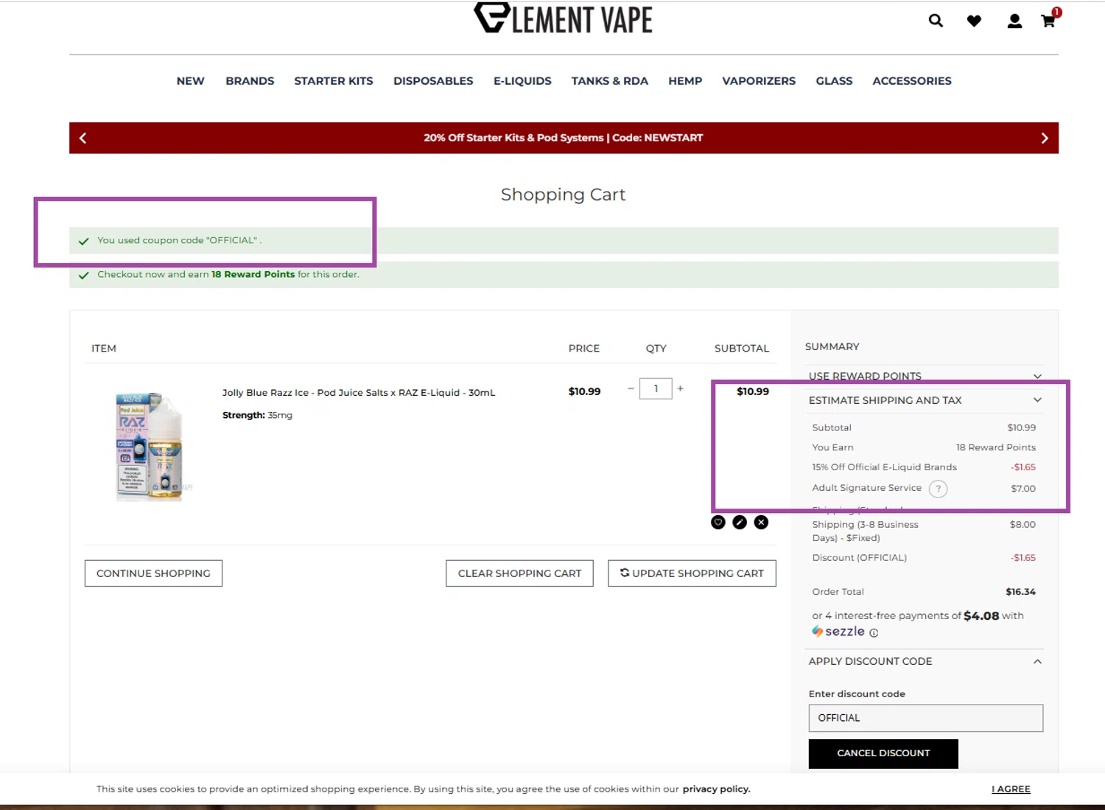The height and width of the screenshot is (810, 1105).
Task: Select the Order Total amount $16.34
Action: [x=1020, y=592]
